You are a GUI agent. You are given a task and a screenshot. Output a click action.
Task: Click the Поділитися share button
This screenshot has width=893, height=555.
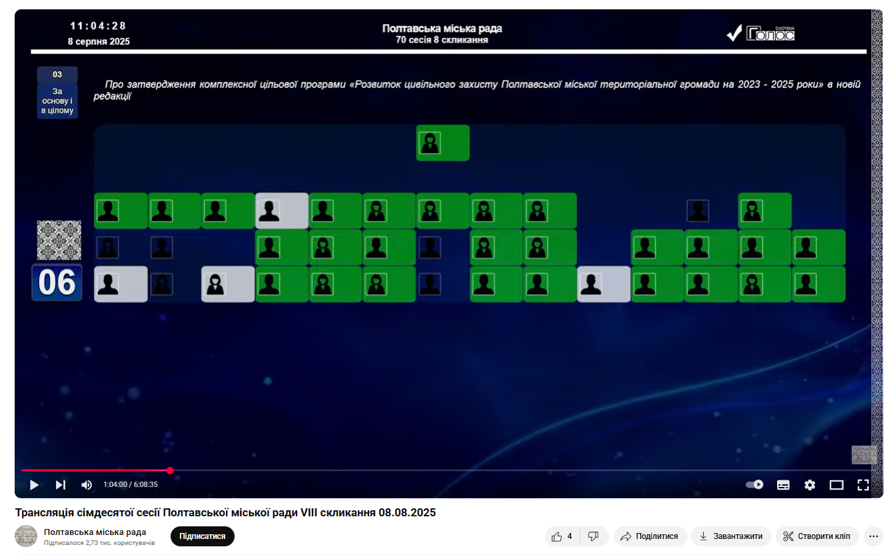649,536
